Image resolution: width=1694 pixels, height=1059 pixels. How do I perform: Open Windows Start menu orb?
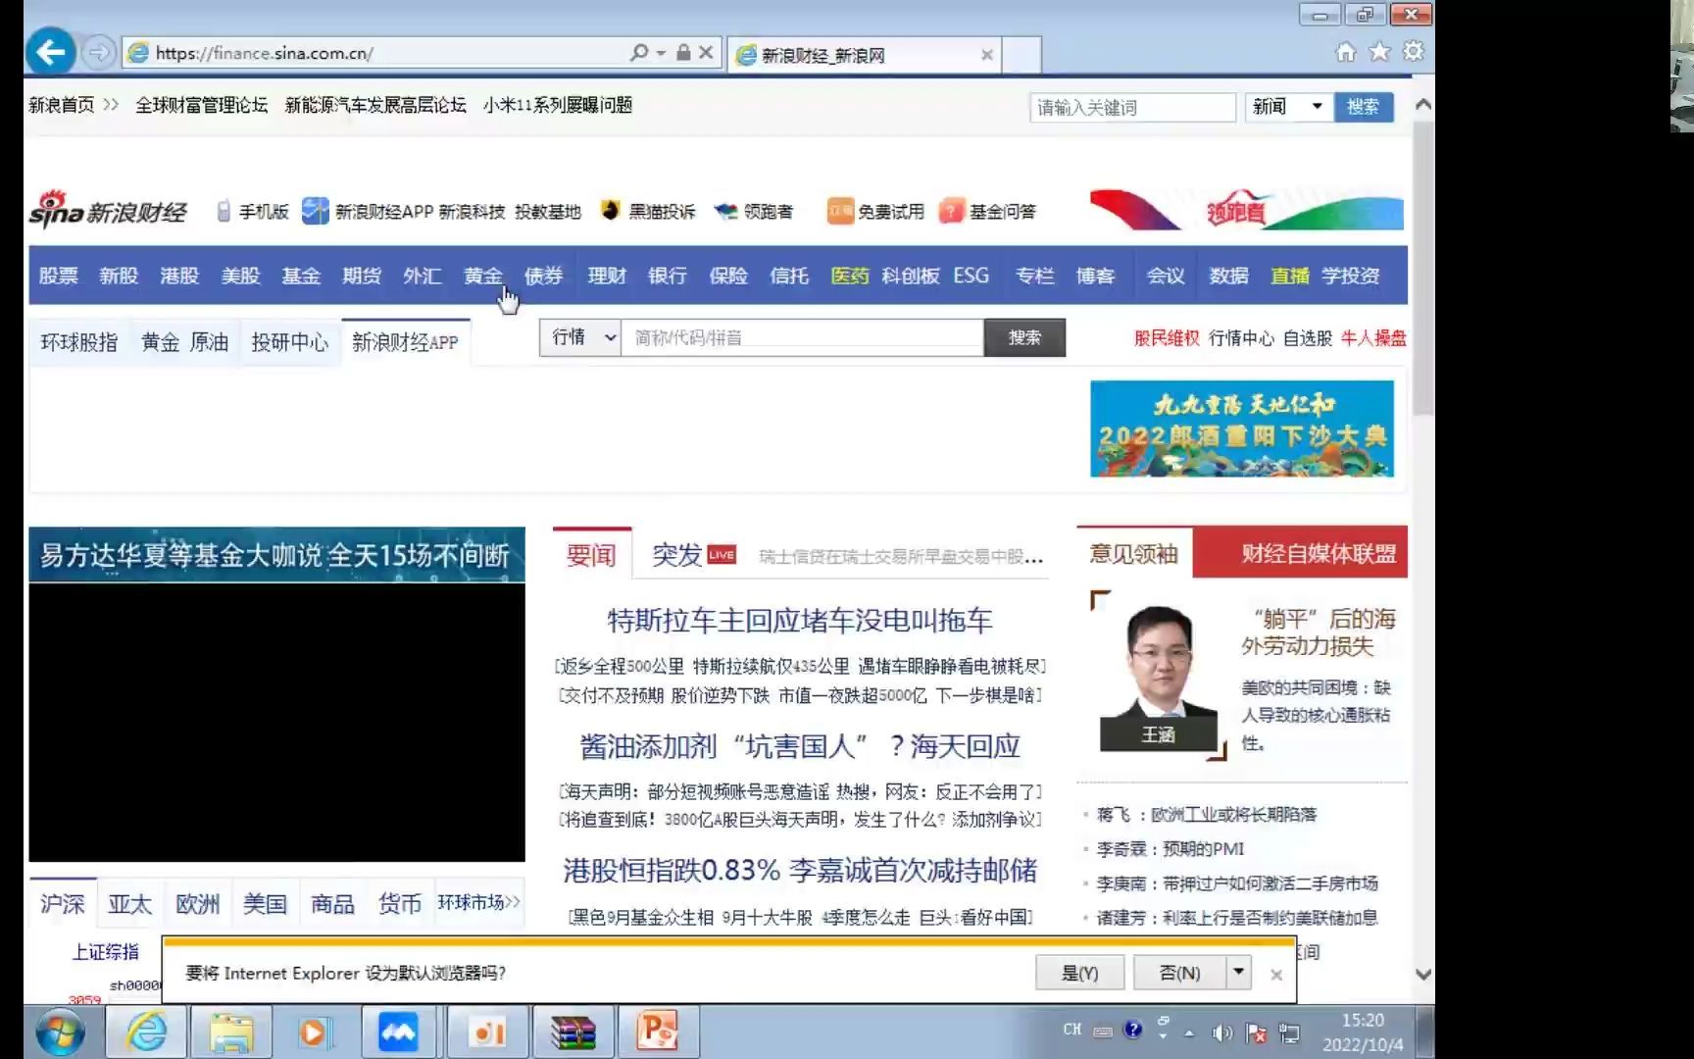[x=61, y=1033]
